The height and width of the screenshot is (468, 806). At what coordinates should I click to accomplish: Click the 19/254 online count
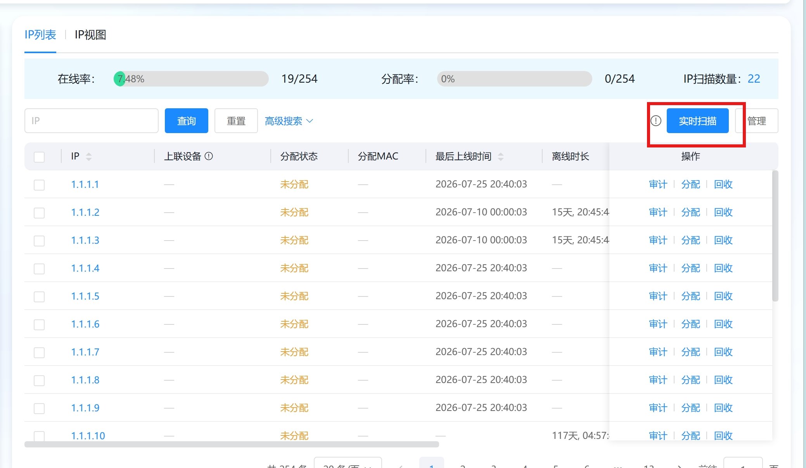(299, 79)
